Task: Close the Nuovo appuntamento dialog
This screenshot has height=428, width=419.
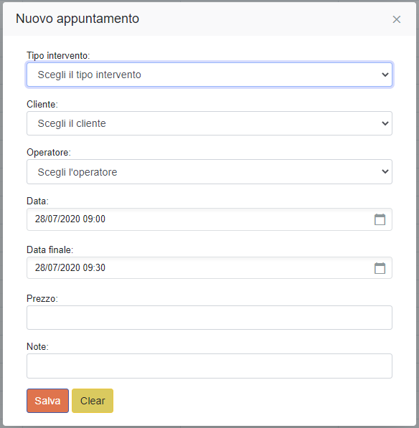Action: coord(396,19)
